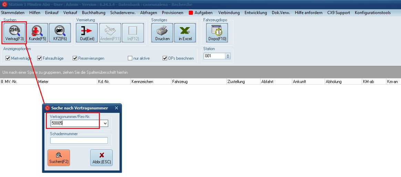Viewport: 401px width, 177px height.
Task: Sort by the Kennzeichen column header
Action: 142,82
